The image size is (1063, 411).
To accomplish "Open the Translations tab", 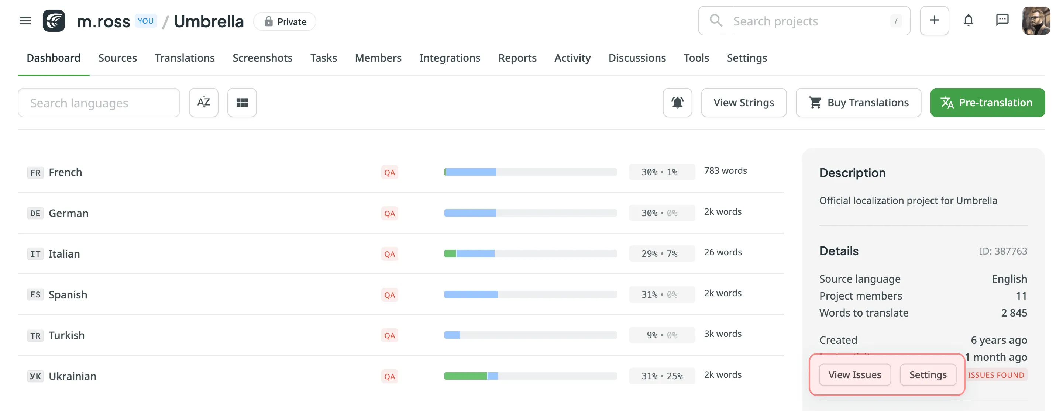I will [185, 58].
